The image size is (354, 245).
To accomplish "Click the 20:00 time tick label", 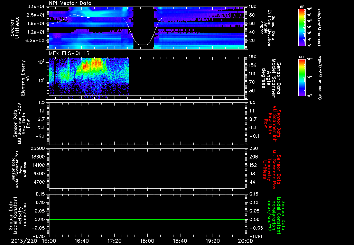I will pos(245,241).
